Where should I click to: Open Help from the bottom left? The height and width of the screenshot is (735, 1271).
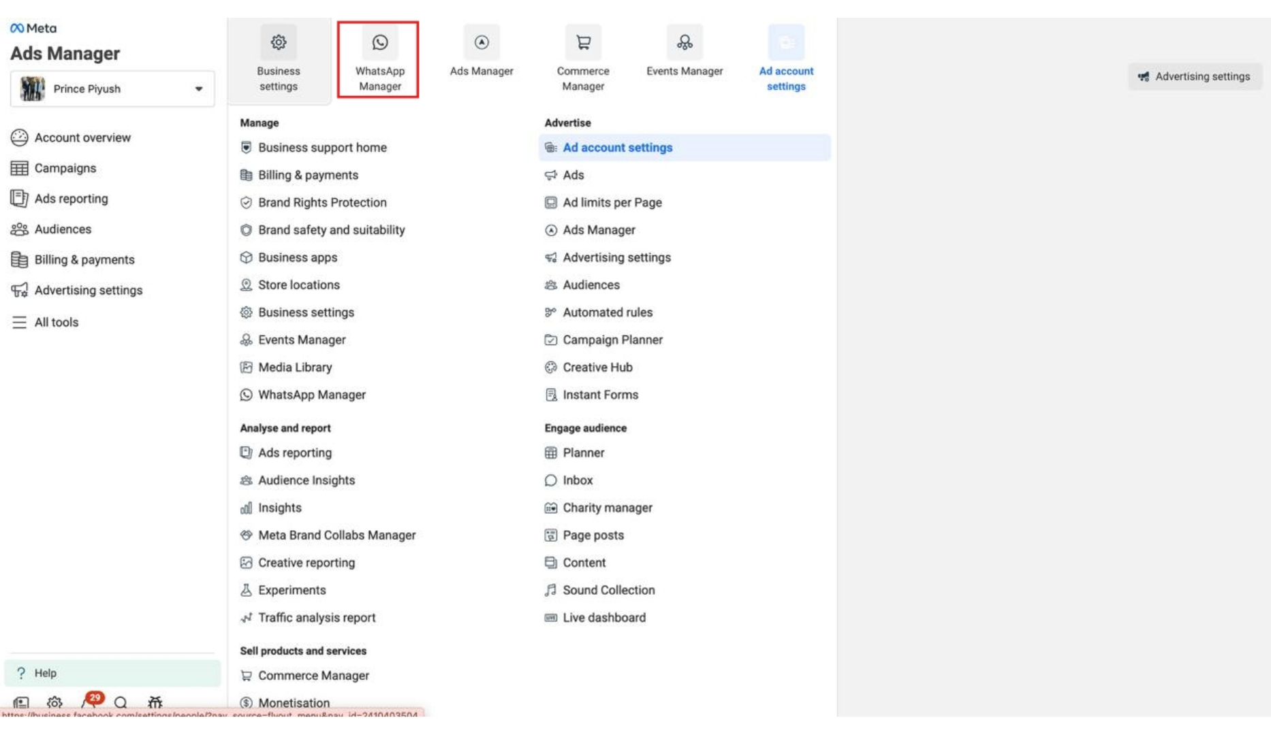[x=45, y=673]
